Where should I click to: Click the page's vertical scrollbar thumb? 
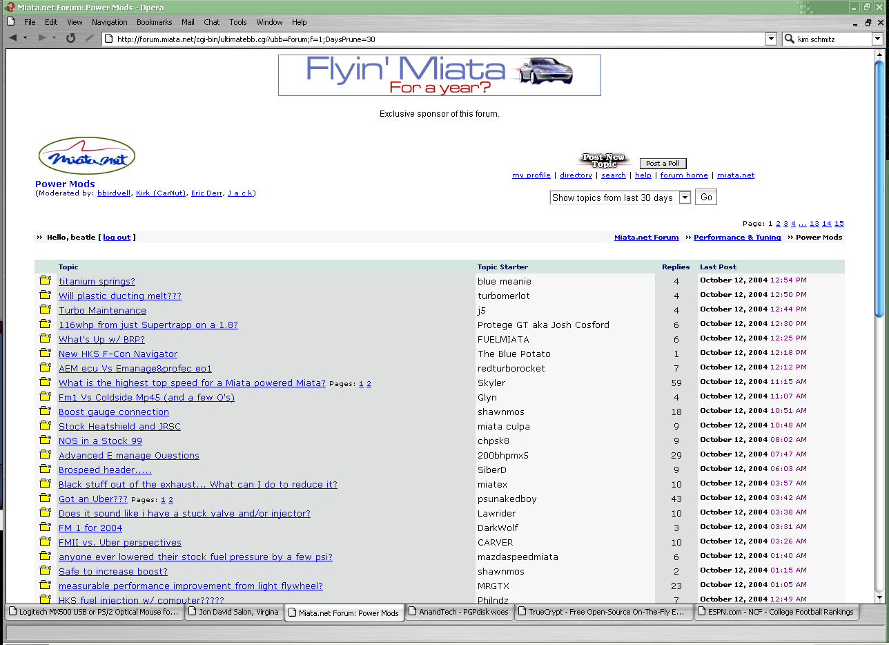[879, 188]
